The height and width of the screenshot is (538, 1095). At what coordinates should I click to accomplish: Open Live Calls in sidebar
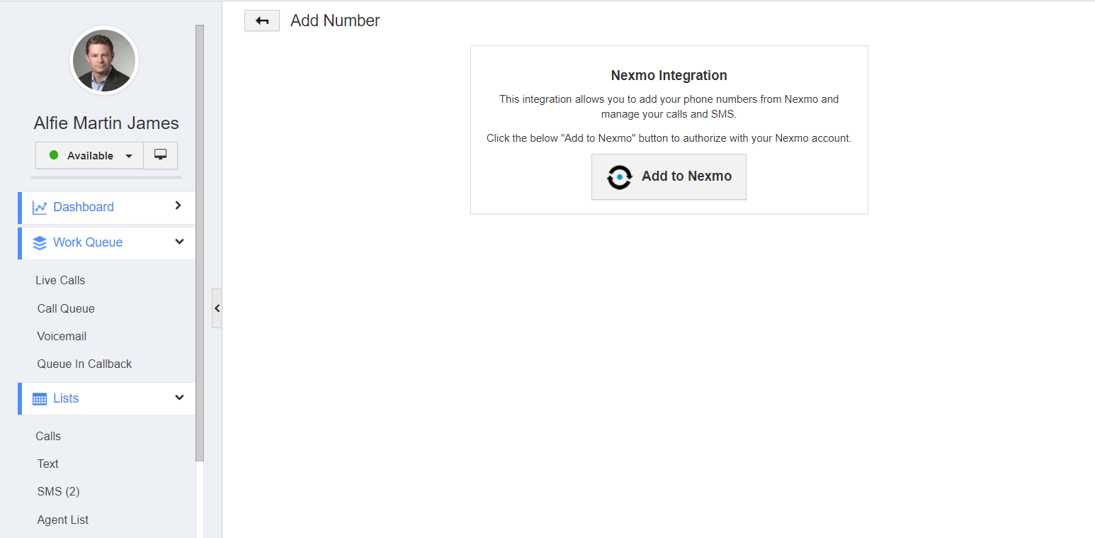60,281
